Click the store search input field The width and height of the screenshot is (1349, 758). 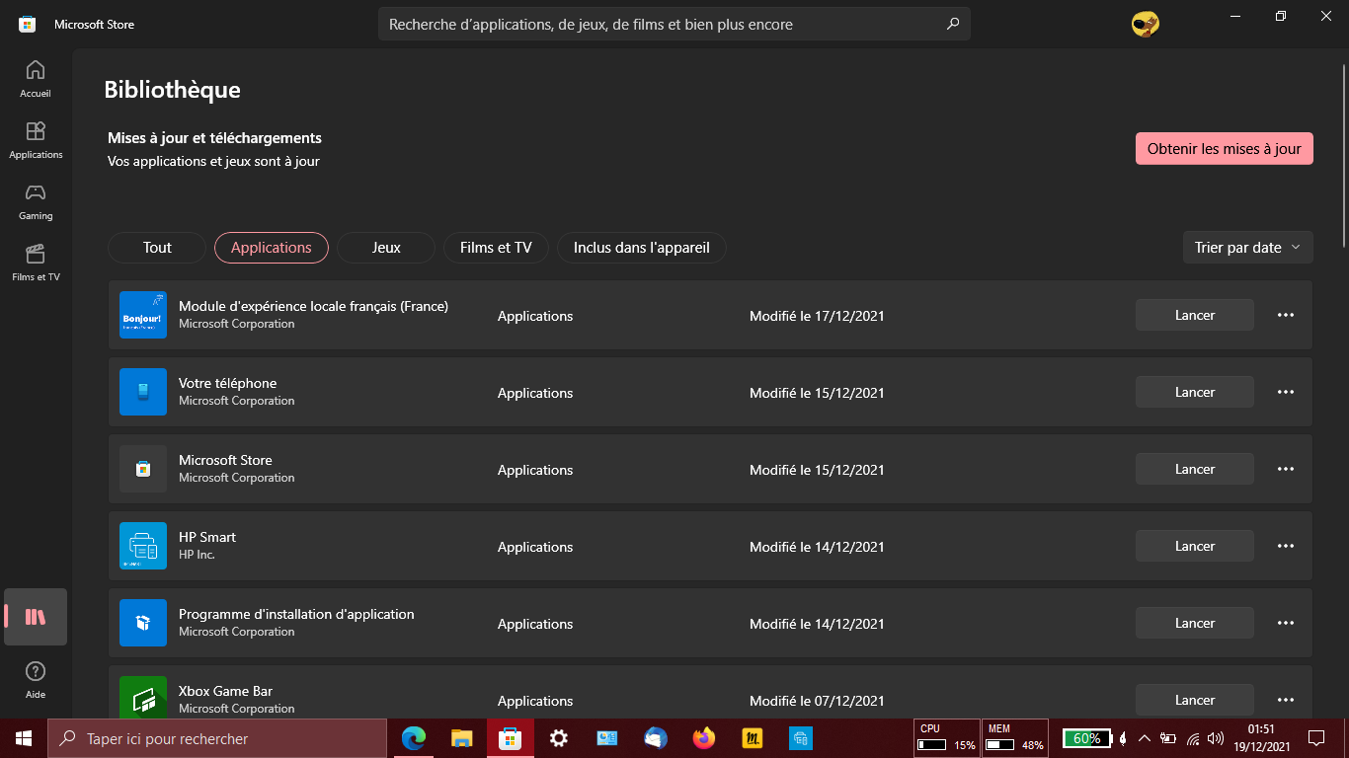662,24
